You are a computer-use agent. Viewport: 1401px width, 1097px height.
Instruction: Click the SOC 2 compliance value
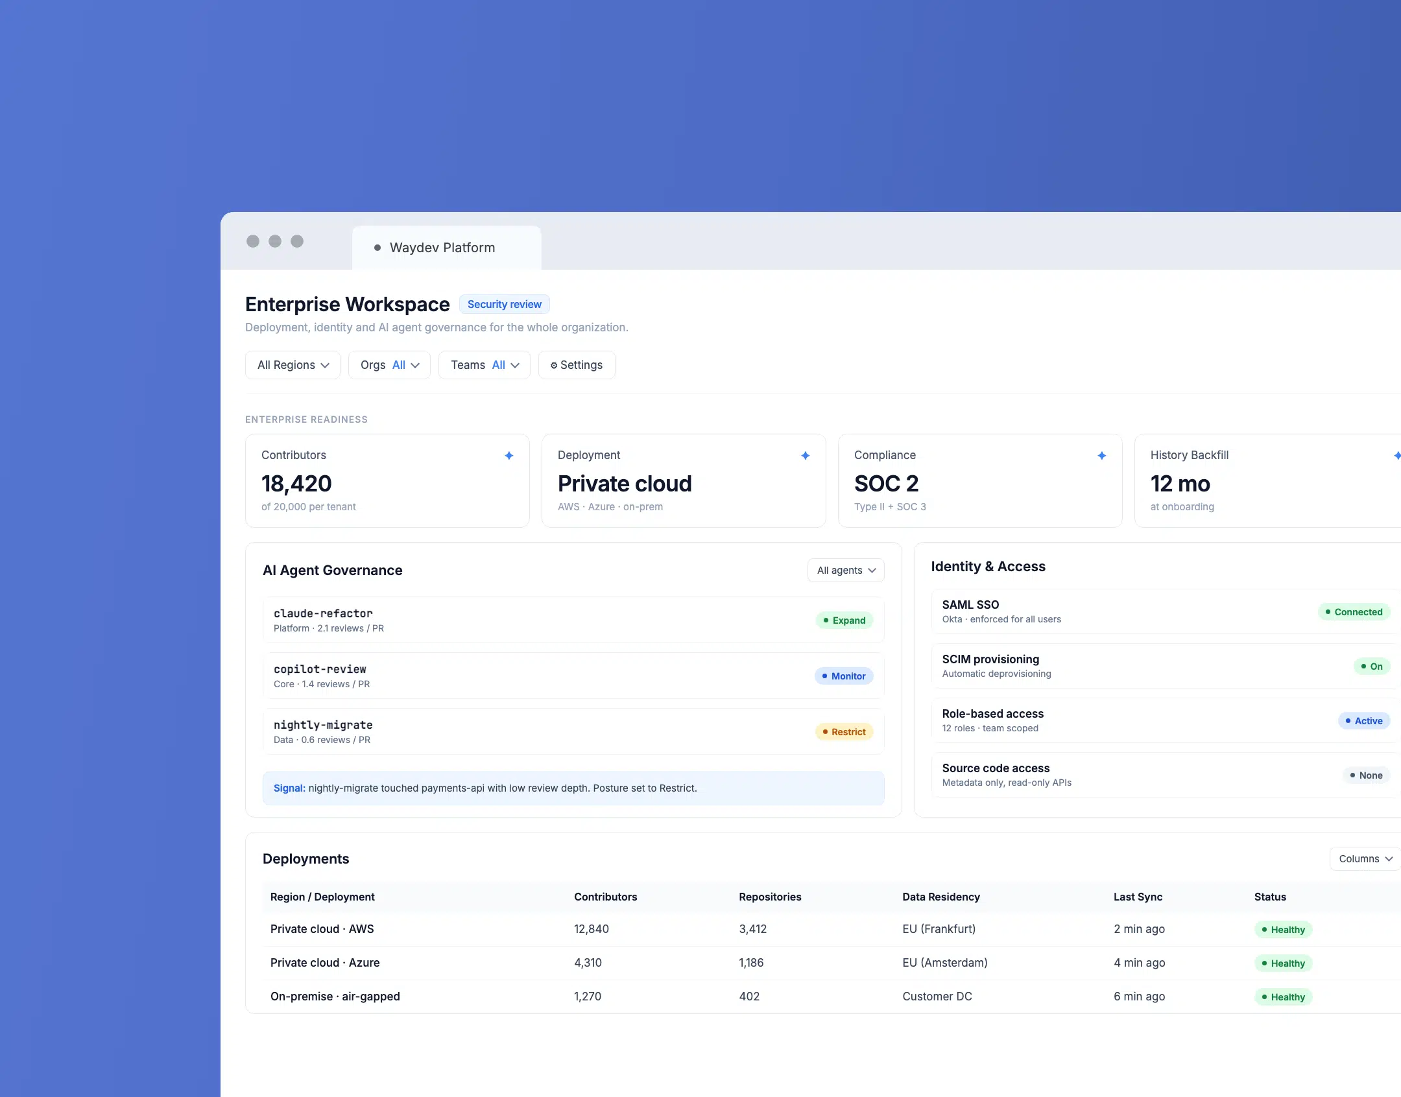886,484
